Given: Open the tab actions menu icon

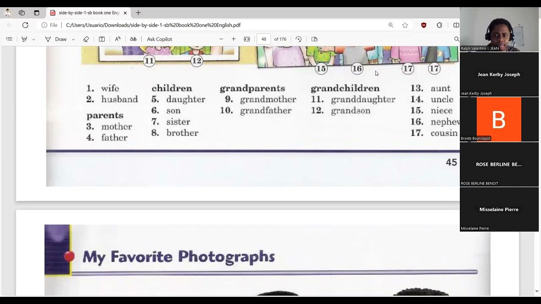Looking at the screenshot, I should tap(36, 13).
